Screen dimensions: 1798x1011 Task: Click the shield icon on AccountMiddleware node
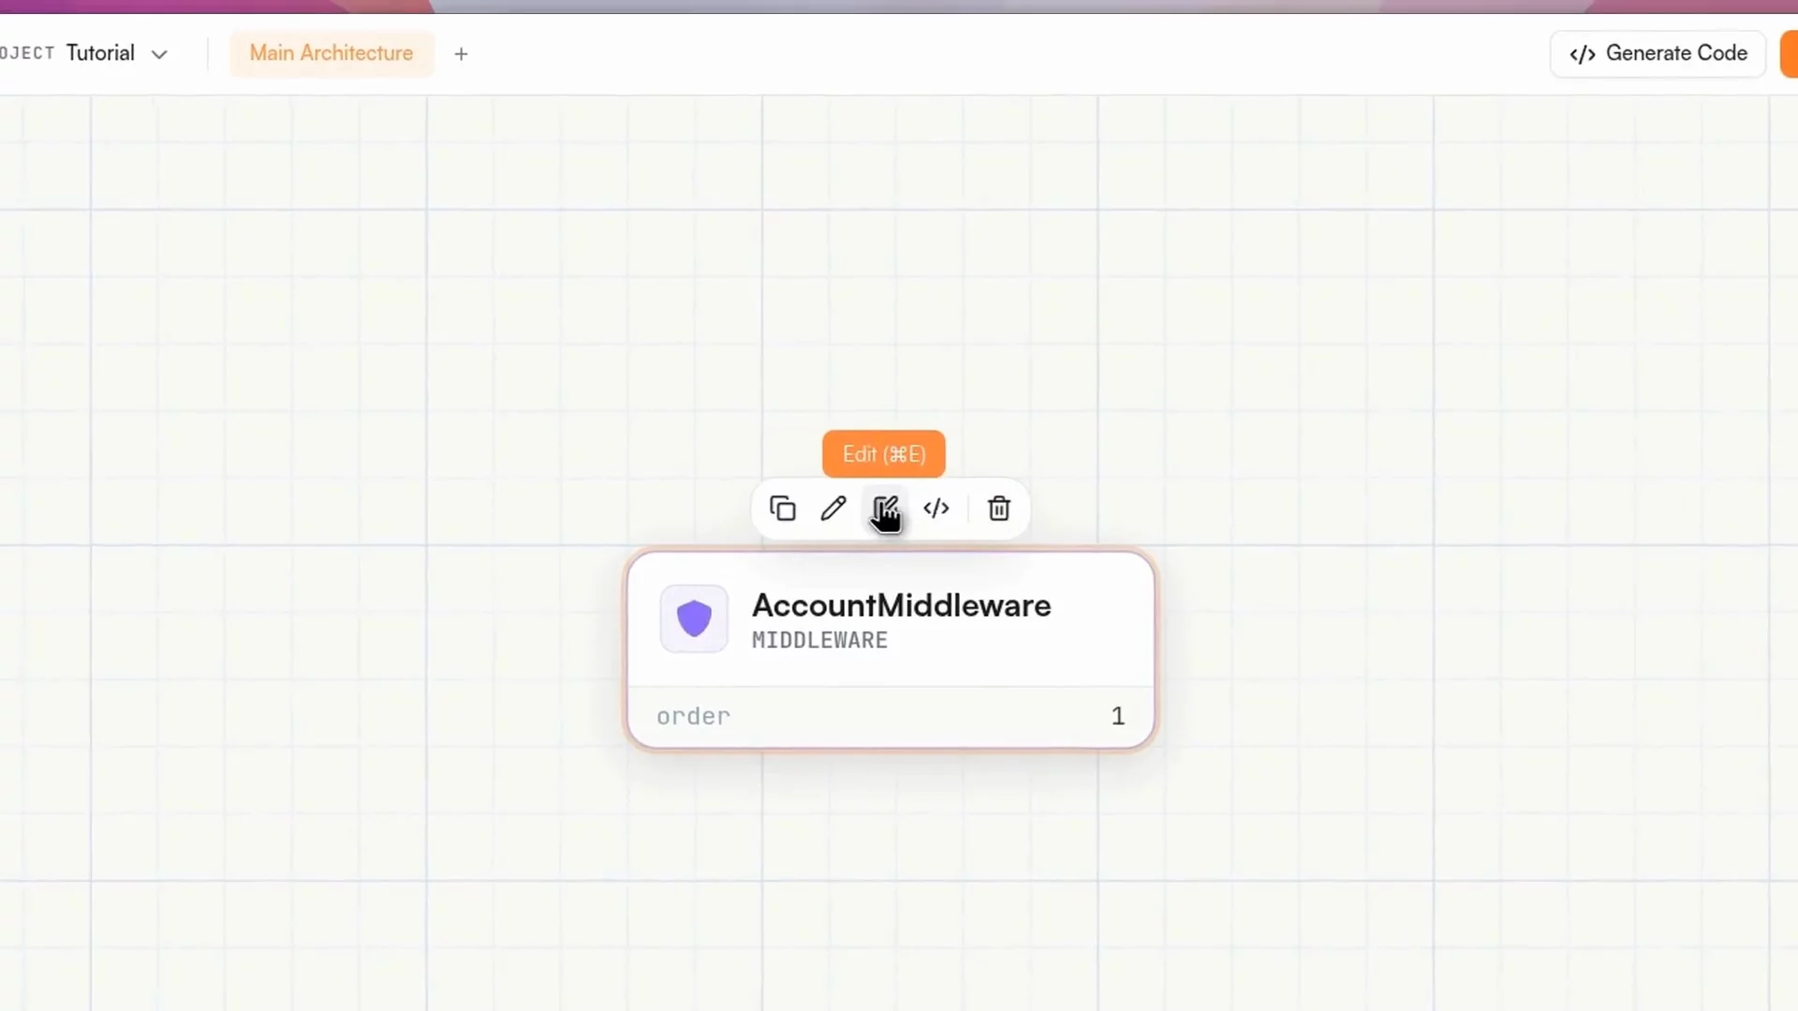point(694,619)
